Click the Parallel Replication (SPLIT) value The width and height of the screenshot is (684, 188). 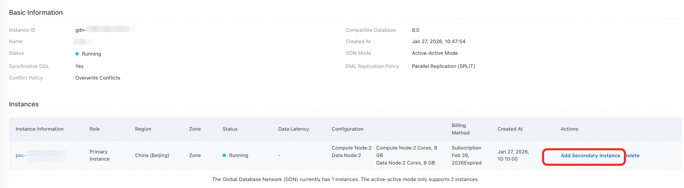(443, 66)
